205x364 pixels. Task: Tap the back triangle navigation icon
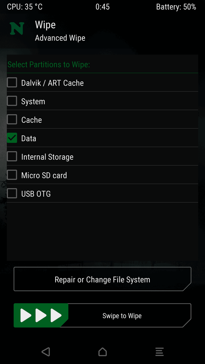coord(46,352)
